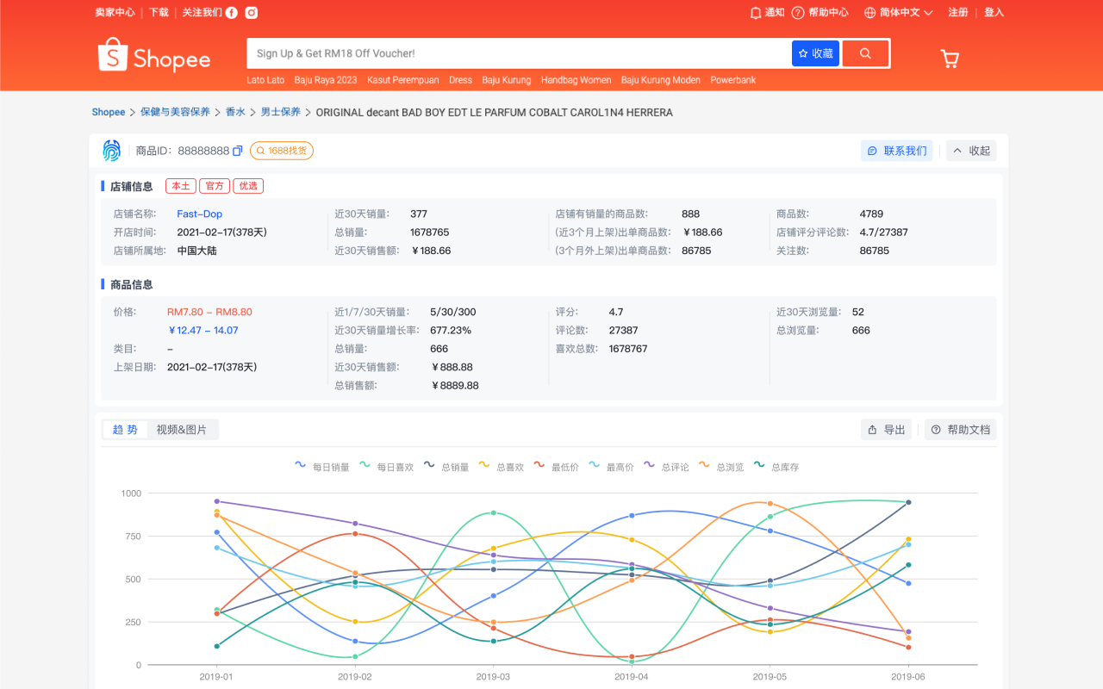Click the Kasut Perempuan suggestion
The image size is (1103, 689).
click(x=403, y=80)
